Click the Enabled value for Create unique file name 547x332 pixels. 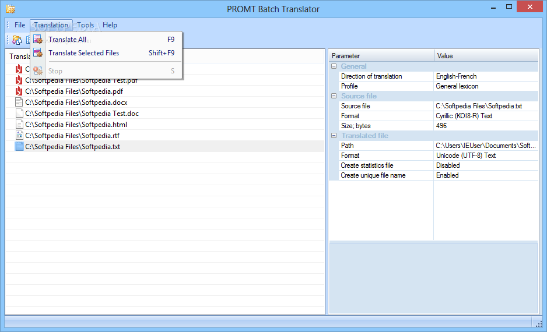tap(447, 175)
